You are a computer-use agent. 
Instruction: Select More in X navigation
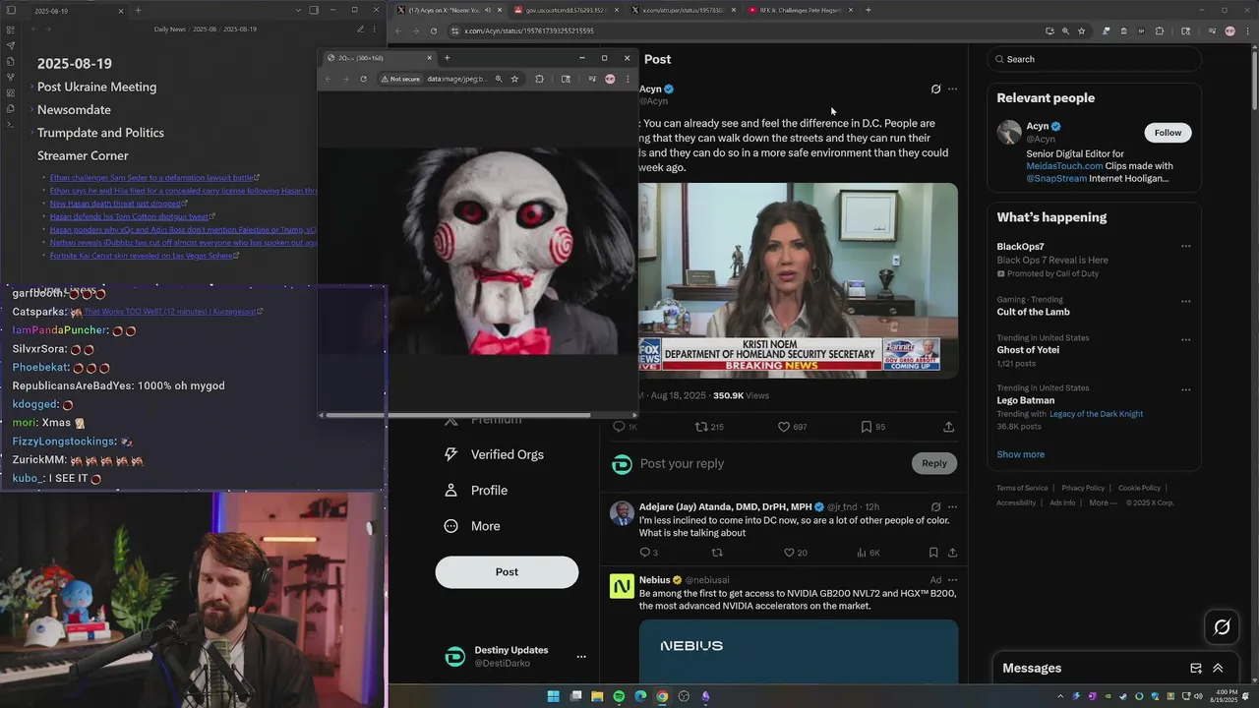point(472,526)
